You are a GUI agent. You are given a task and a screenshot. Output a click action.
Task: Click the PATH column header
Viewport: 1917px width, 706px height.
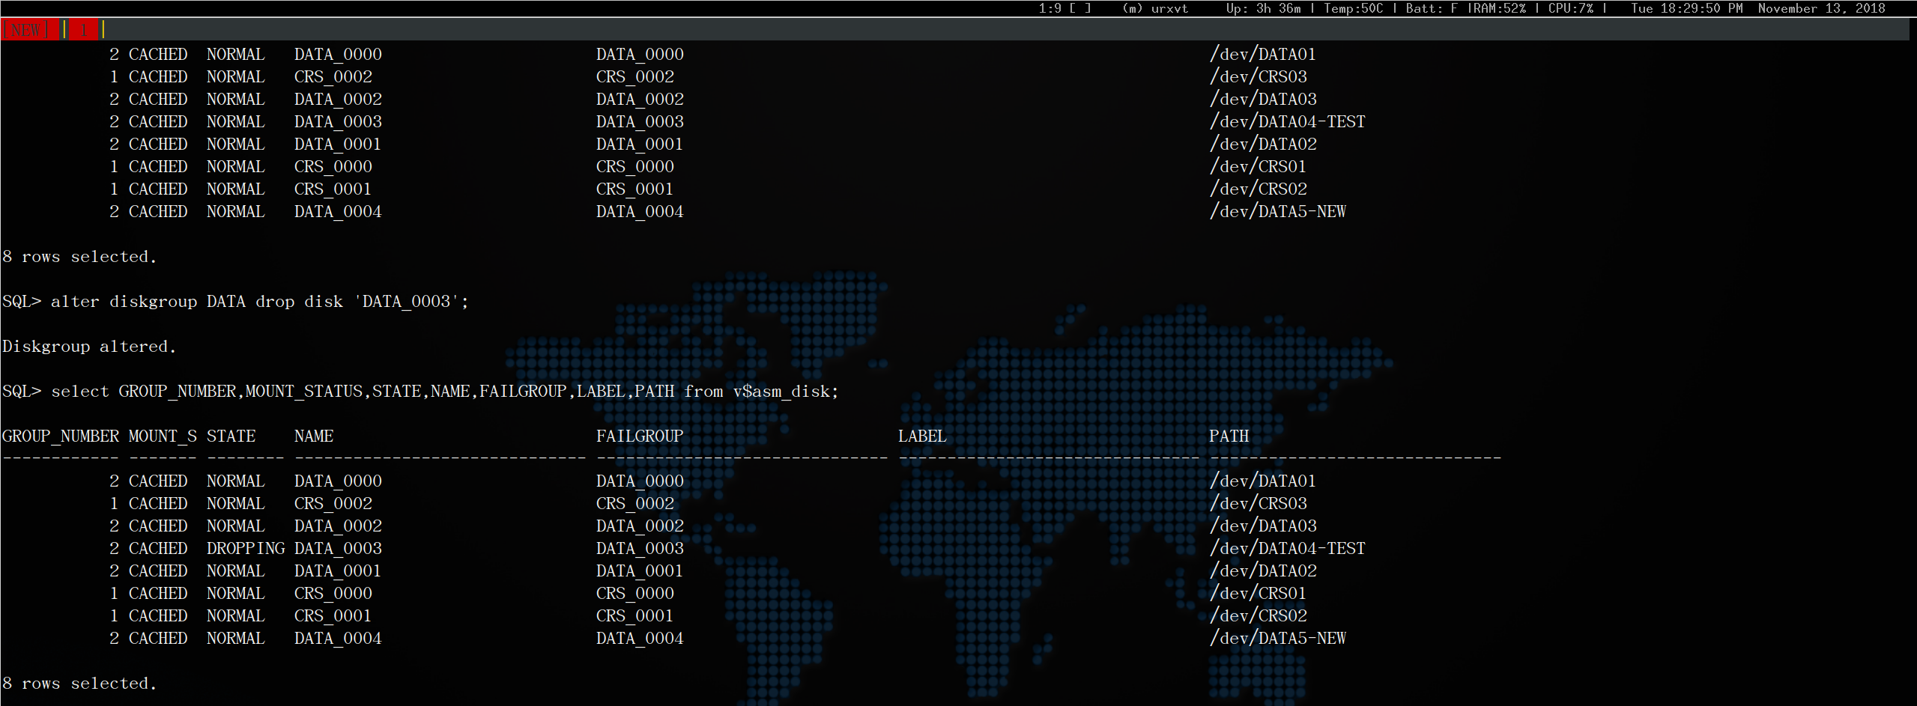pyautogui.click(x=1229, y=436)
